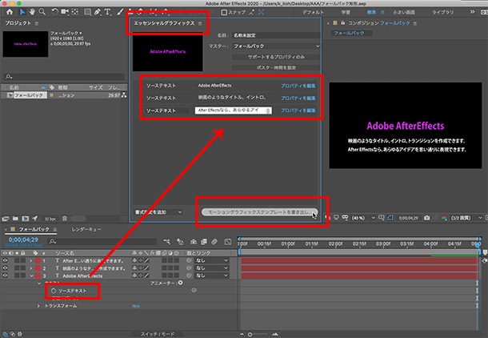Switch to the ライブラリ workspace

[442, 12]
